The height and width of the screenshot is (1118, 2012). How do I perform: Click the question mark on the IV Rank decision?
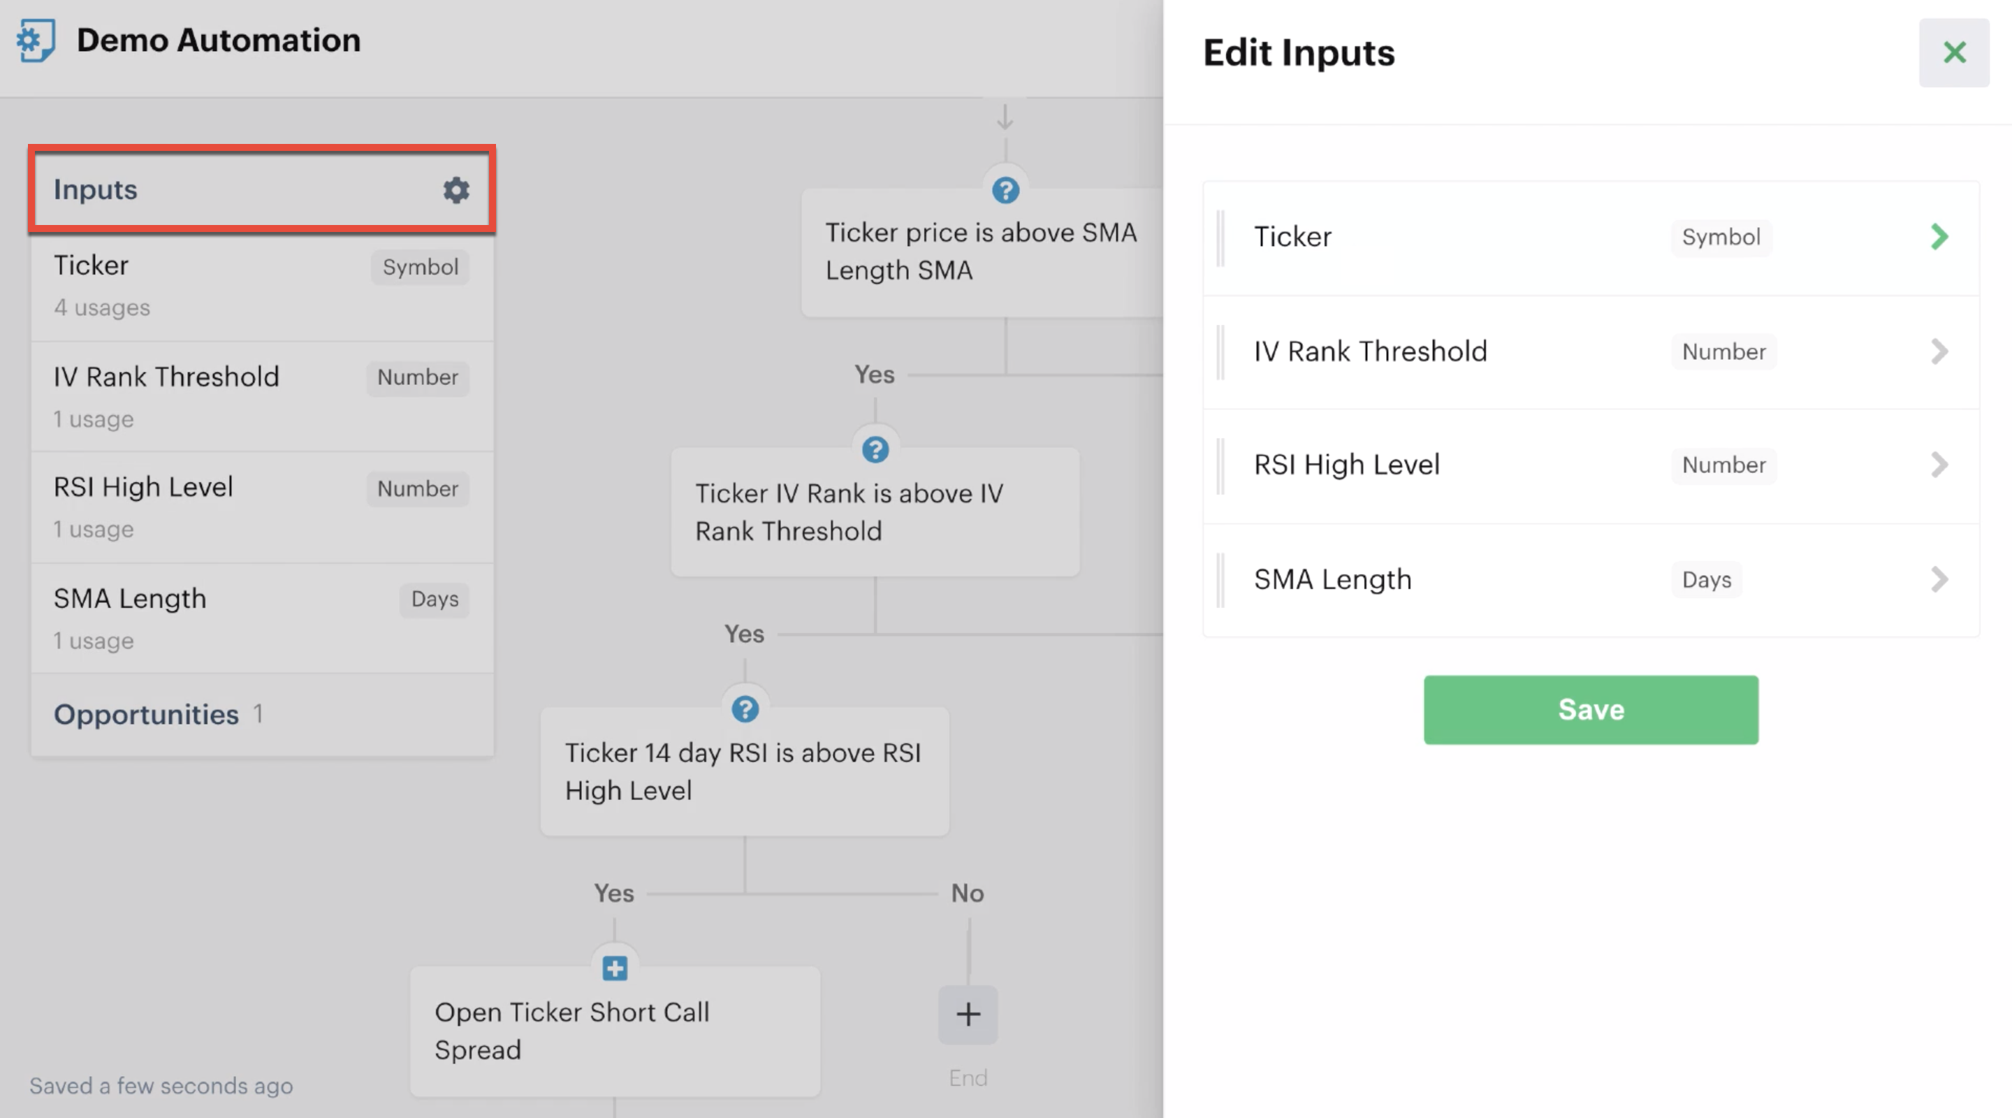pyautogui.click(x=875, y=449)
